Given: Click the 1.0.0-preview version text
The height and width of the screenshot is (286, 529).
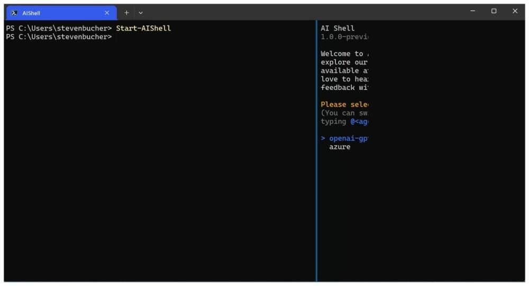Looking at the screenshot, I should point(344,37).
